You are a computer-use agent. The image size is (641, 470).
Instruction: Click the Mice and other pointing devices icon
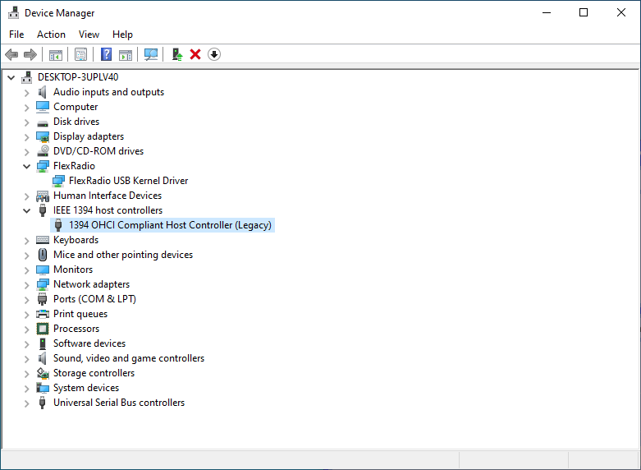click(43, 255)
